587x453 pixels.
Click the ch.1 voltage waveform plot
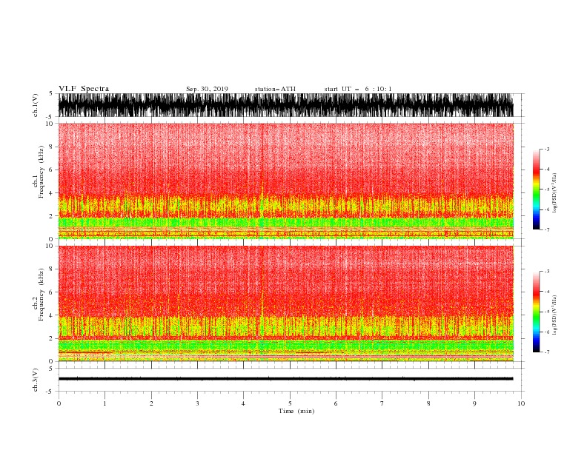[285, 105]
